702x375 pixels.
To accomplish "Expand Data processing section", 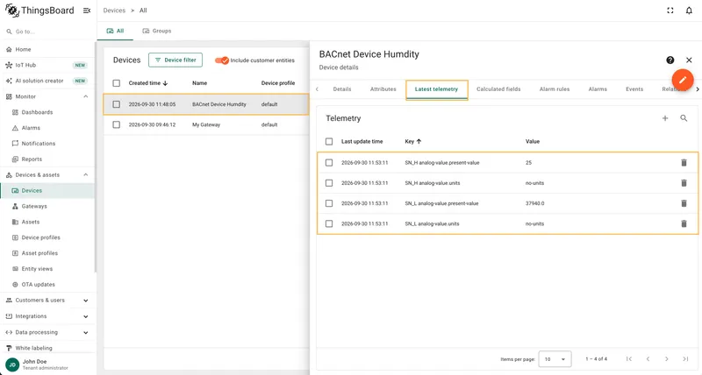I will coord(85,333).
